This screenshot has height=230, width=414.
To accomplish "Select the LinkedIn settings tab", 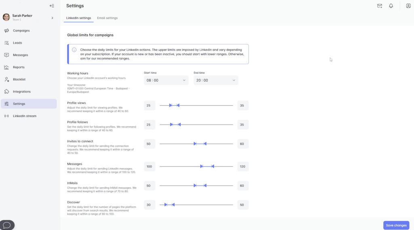I will tap(78, 18).
